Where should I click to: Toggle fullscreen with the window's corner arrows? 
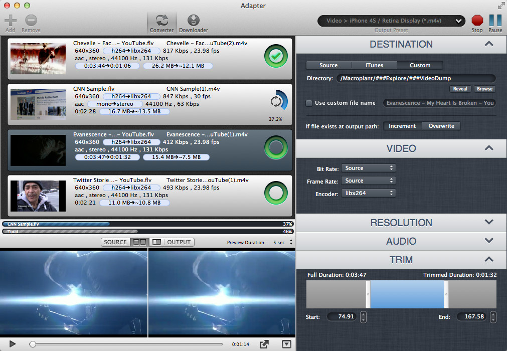(501, 6)
